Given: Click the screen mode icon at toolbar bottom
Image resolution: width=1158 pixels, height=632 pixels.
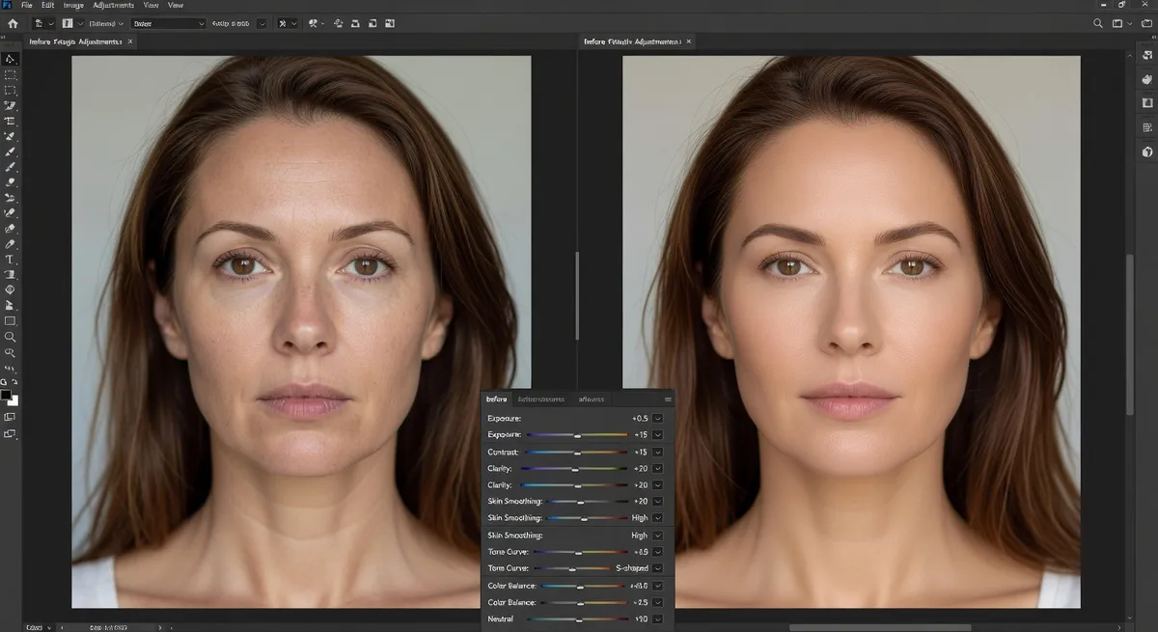Looking at the screenshot, I should [x=10, y=433].
